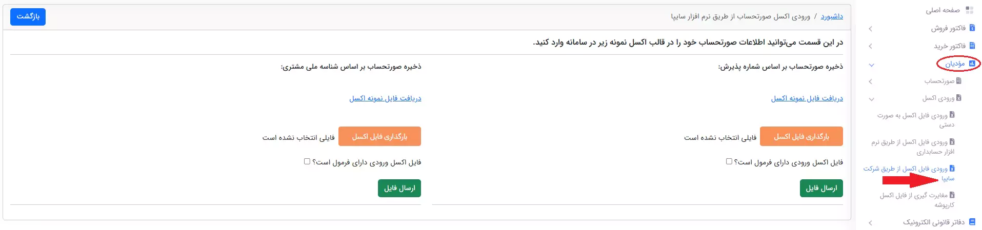Tick the formula checkbox under شماره پذیرش section
The width and height of the screenshot is (982, 230).
(x=729, y=161)
